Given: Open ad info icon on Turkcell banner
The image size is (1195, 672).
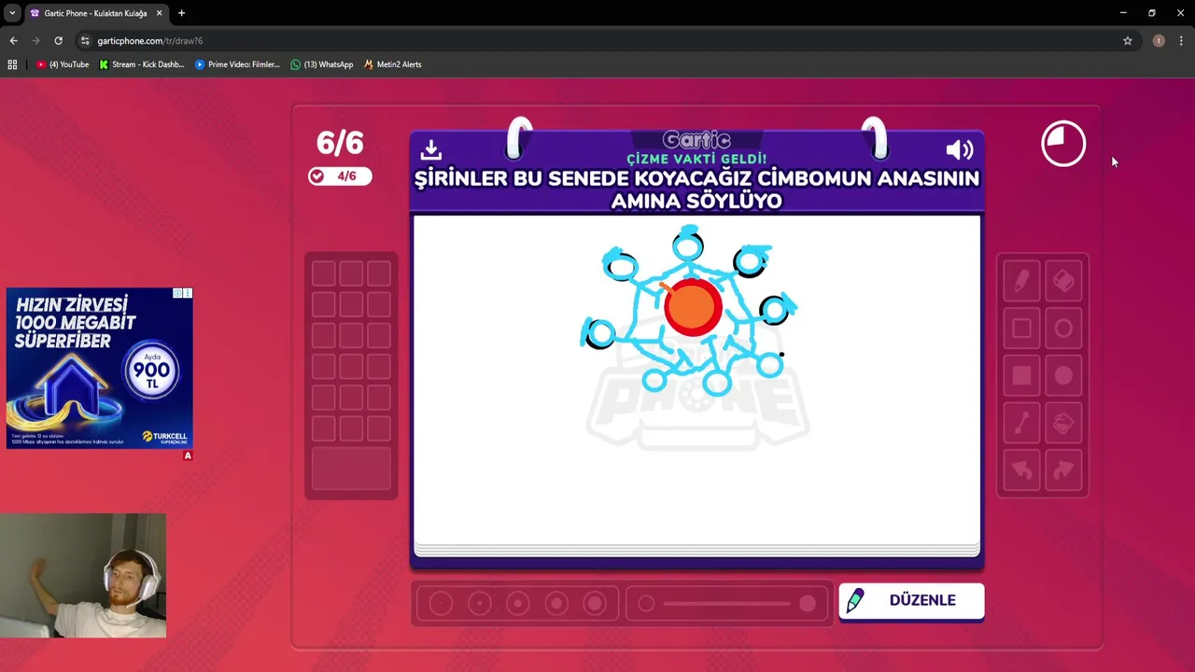Looking at the screenshot, I should click(x=177, y=293).
